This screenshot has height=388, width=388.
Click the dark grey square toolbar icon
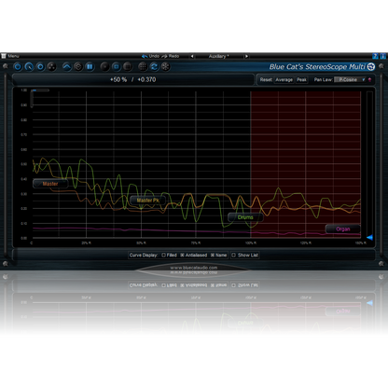[x=127, y=66]
